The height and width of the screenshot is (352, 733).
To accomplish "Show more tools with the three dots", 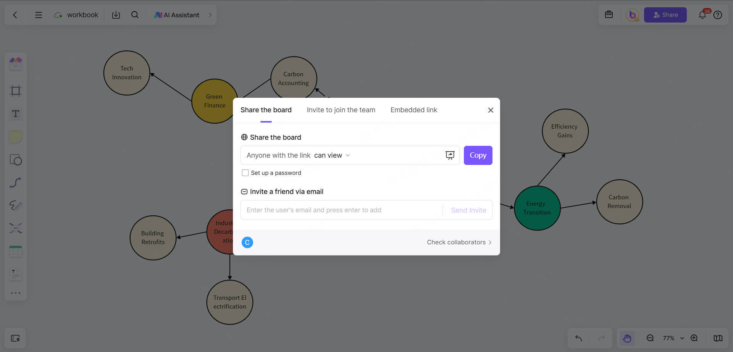I will click(16, 293).
